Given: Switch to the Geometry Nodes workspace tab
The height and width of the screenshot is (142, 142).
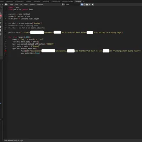Looking at the screenshot, I should click(x=67, y=1).
